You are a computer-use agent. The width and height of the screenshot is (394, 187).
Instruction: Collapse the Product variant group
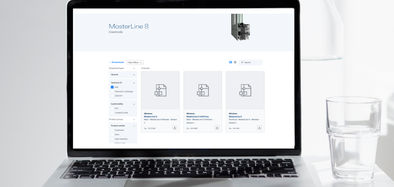tap(134, 126)
